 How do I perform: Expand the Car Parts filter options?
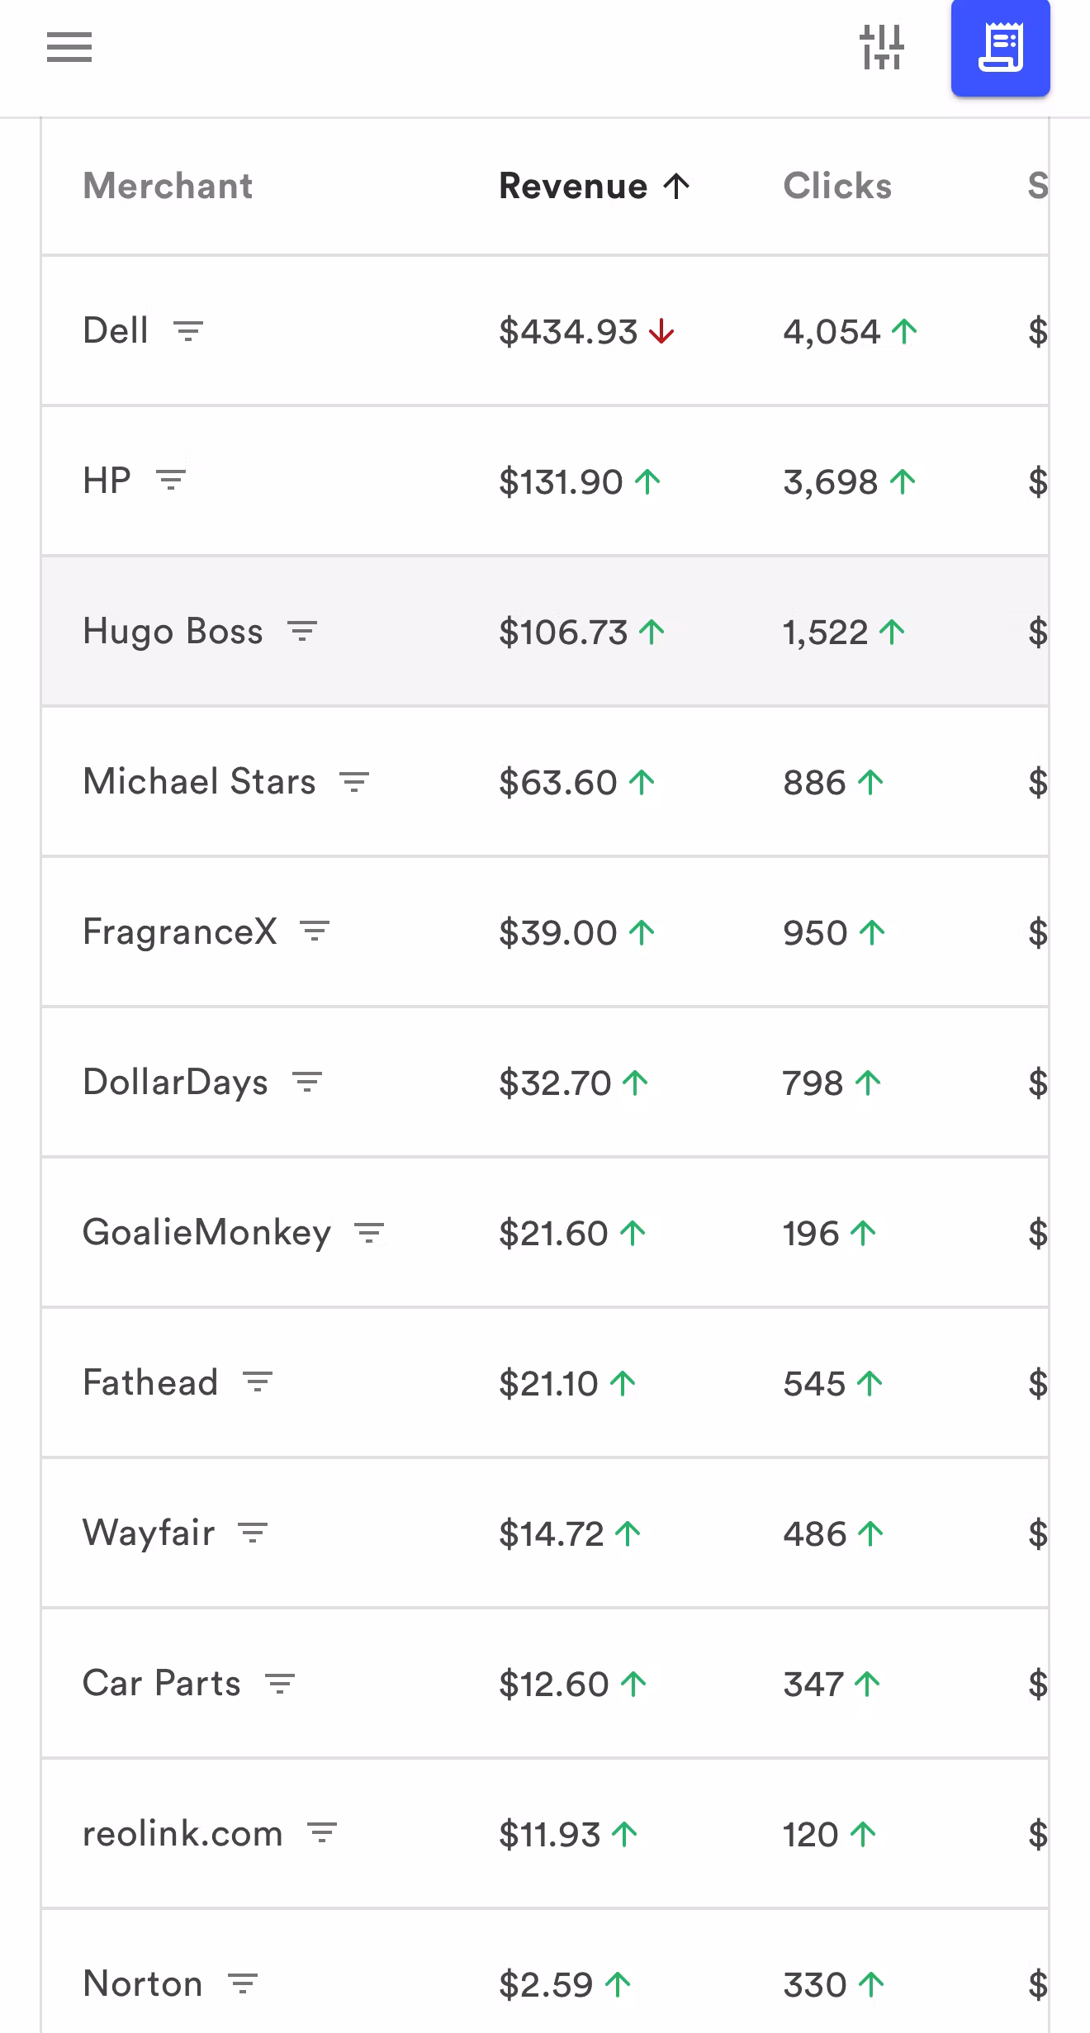[281, 1684]
